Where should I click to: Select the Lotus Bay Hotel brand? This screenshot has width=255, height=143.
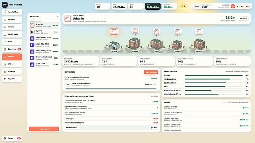44,45
